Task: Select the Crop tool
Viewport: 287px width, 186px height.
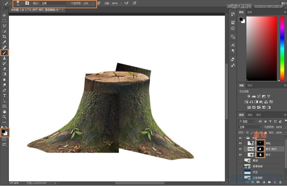Action: point(4,37)
